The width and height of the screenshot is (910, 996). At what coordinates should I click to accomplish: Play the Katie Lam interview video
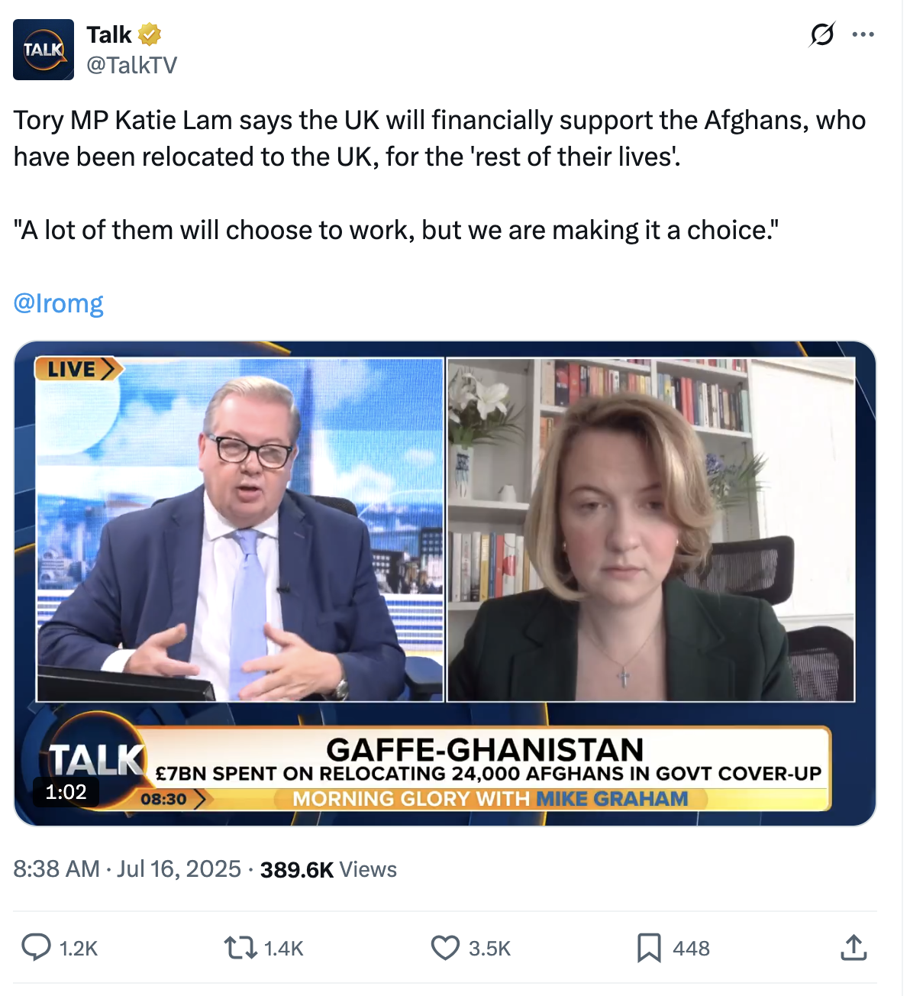(x=445, y=583)
